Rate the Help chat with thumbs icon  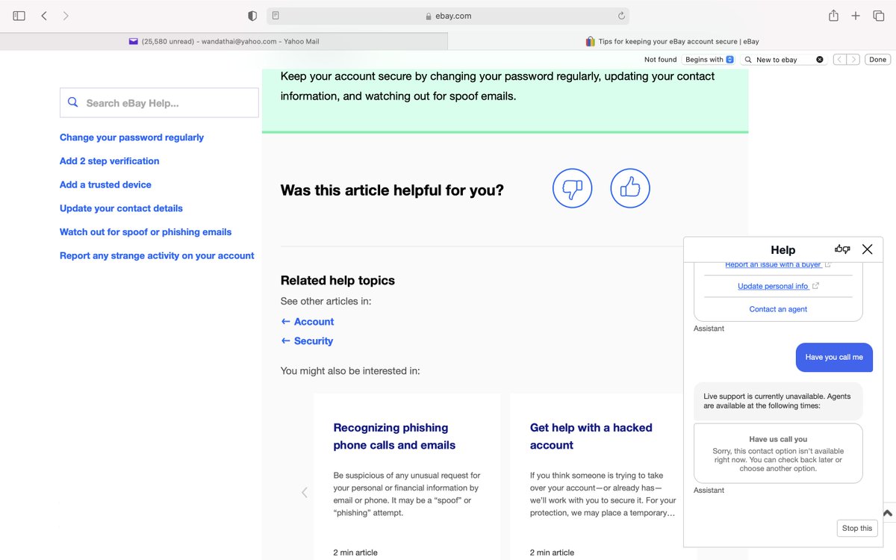[x=842, y=249]
